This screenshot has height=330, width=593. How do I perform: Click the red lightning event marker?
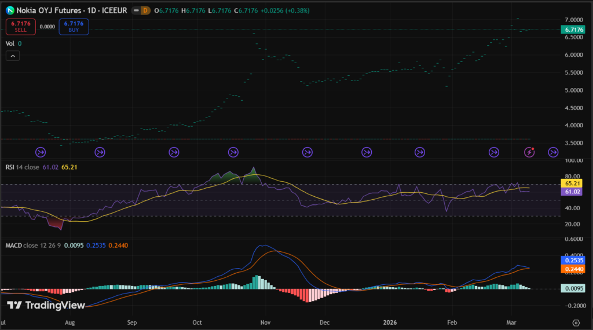click(x=529, y=152)
